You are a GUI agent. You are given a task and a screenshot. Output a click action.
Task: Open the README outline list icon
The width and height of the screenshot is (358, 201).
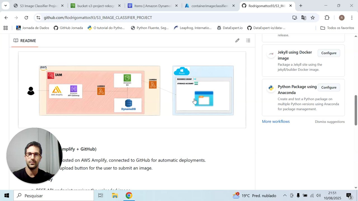click(x=248, y=40)
